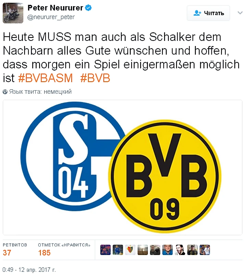
Task: Click the globe icon beside tweet language
Action: 5,92
